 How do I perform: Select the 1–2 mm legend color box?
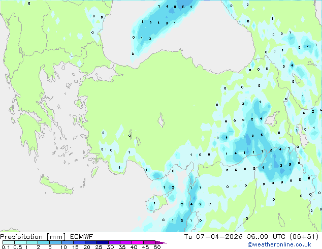[32, 242]
